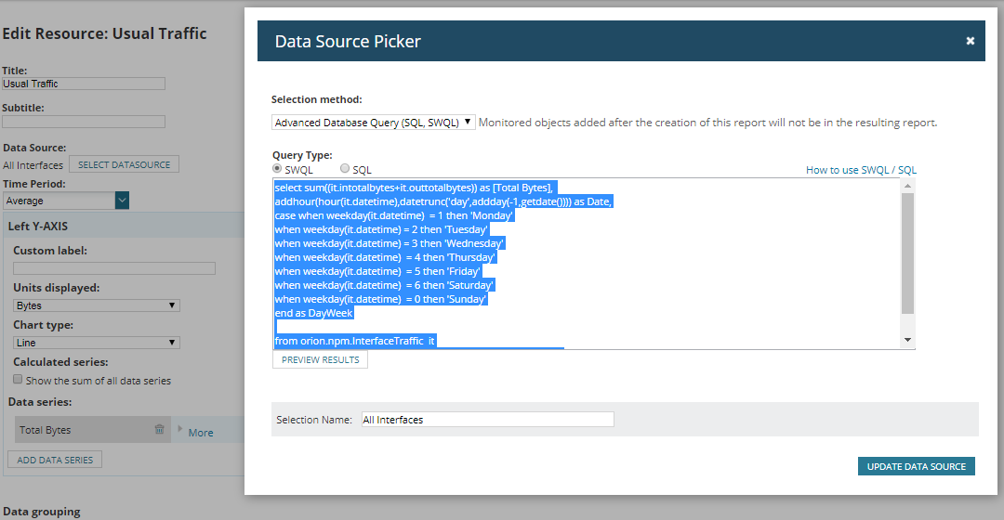Select the SQL query type

point(345,169)
